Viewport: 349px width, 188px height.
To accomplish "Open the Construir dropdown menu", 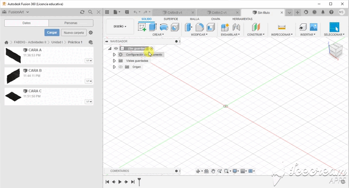I will (256, 35).
